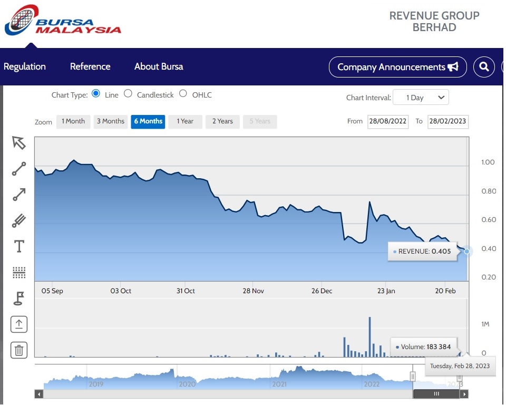Click the search magnifier icon

pos(484,67)
